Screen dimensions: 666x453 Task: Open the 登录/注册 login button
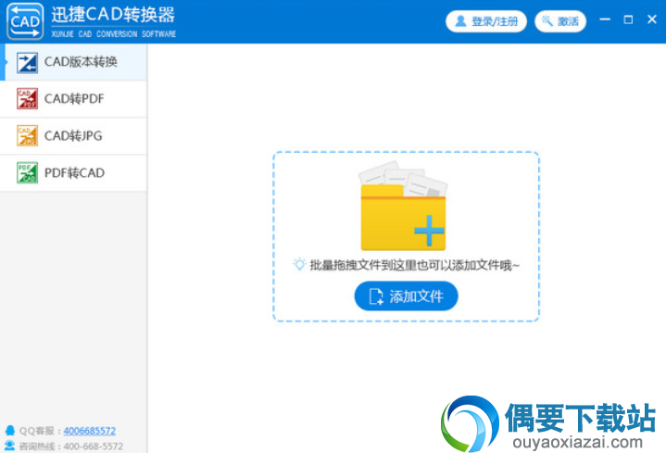click(x=486, y=21)
